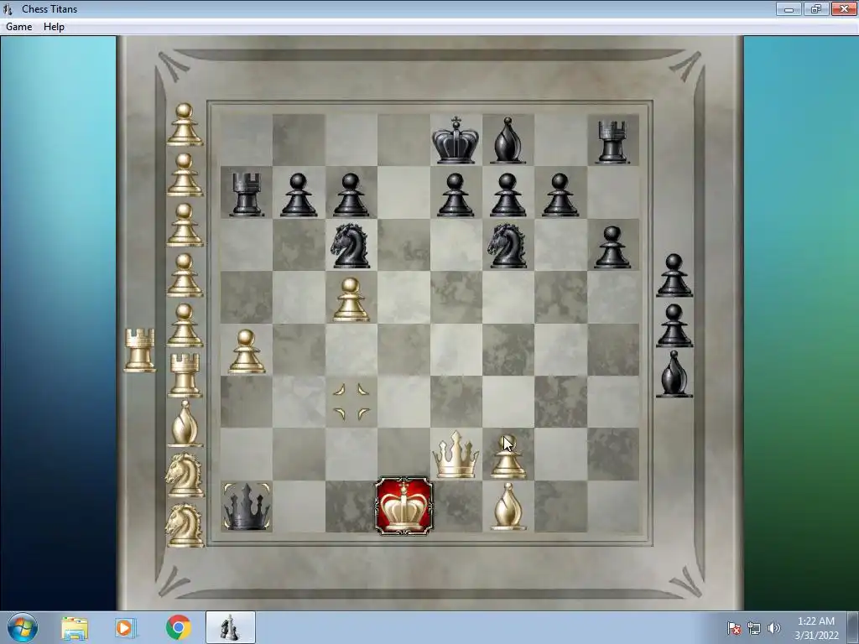Image resolution: width=859 pixels, height=644 pixels.
Task: Click the black pawn on h6
Action: [612, 247]
